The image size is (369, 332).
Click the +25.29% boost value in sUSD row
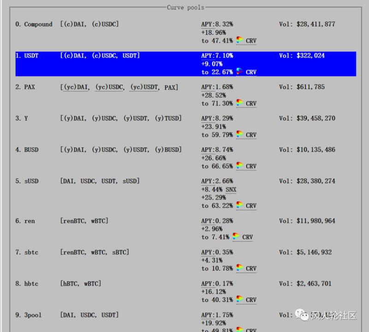[x=214, y=198]
